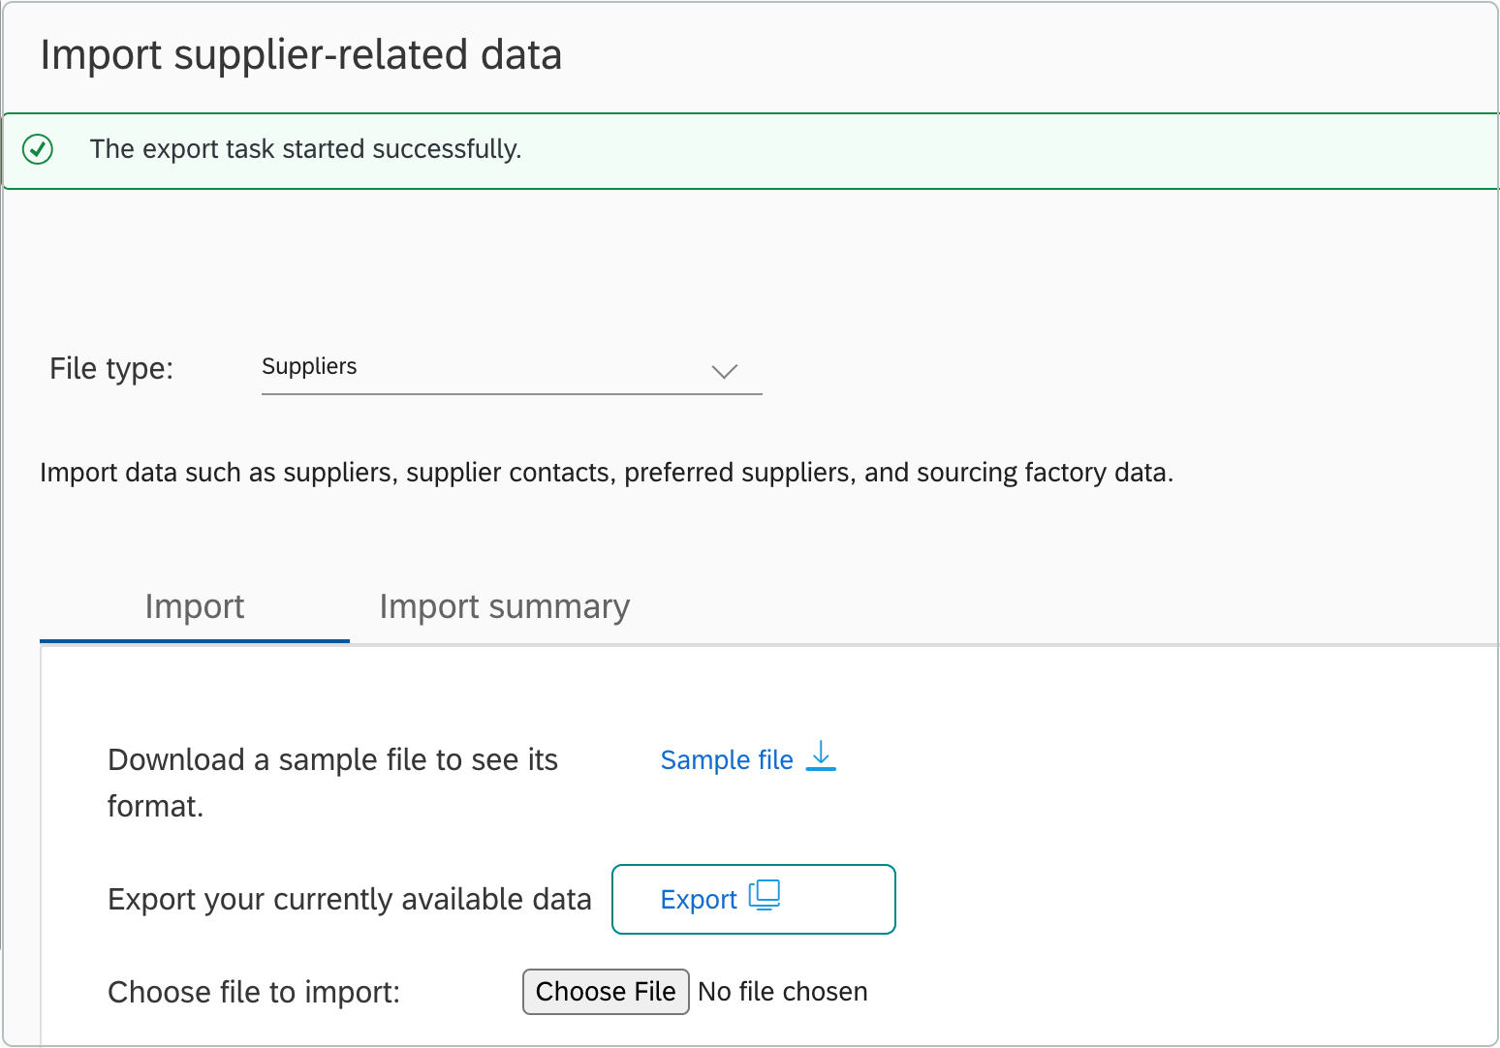Viewport: 1500px width, 1048px height.
Task: Click the 'Choose file to import:' label
Action: pos(254,993)
